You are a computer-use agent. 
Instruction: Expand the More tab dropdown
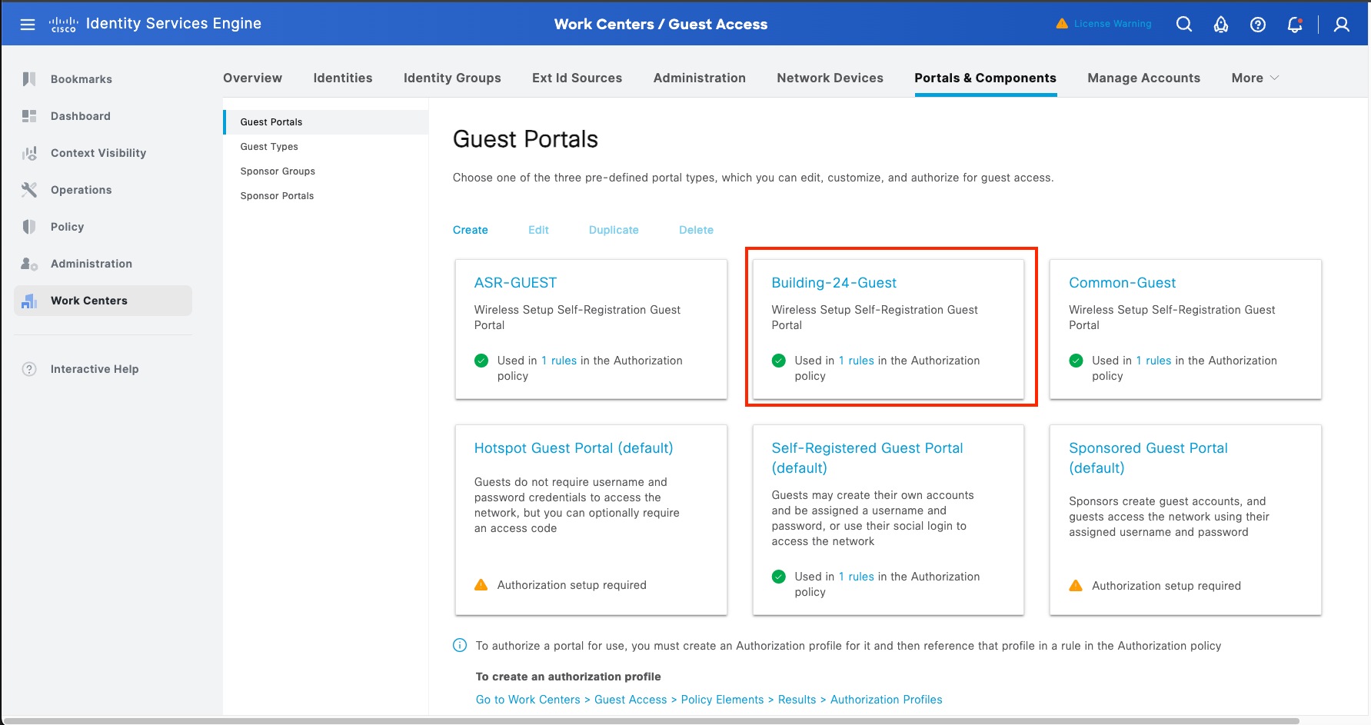pos(1255,78)
